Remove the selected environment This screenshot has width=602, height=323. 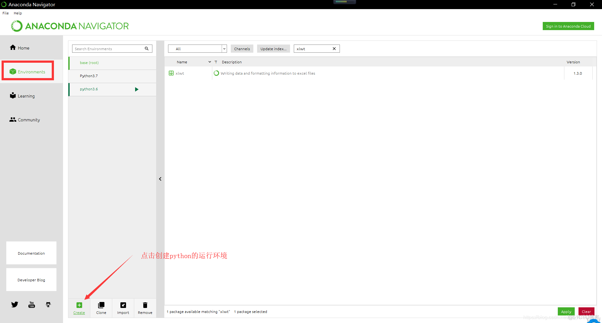[145, 308]
